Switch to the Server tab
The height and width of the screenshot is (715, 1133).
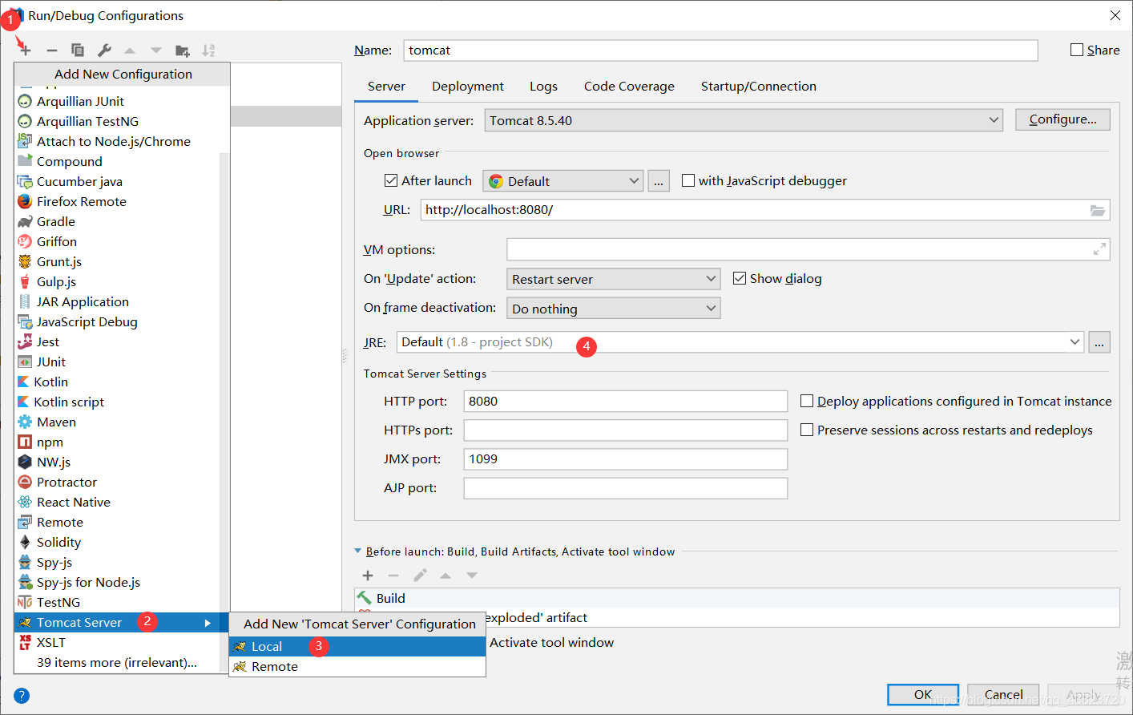tap(386, 87)
